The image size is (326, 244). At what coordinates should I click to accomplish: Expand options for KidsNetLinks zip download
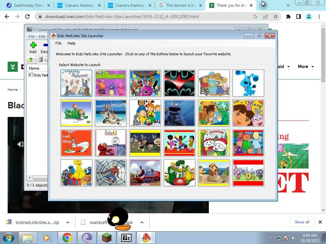click(x=68, y=222)
